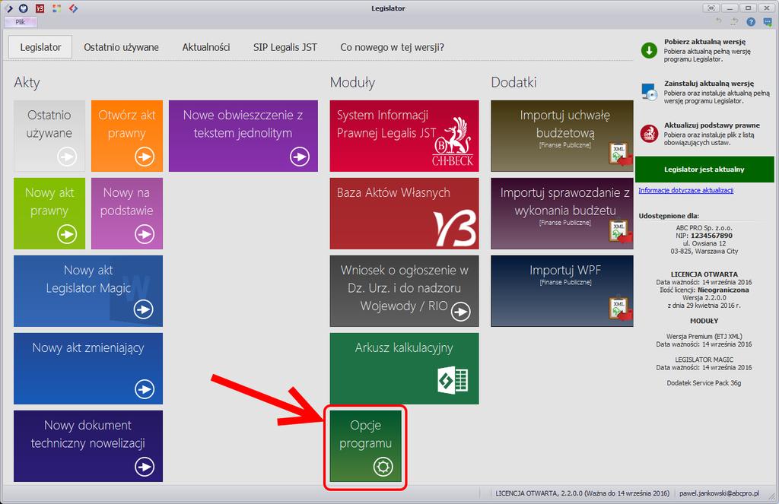Viewport: 779px width, 504px height.
Task: Open Co nowego w tej wersji? tab
Action: [x=392, y=47]
